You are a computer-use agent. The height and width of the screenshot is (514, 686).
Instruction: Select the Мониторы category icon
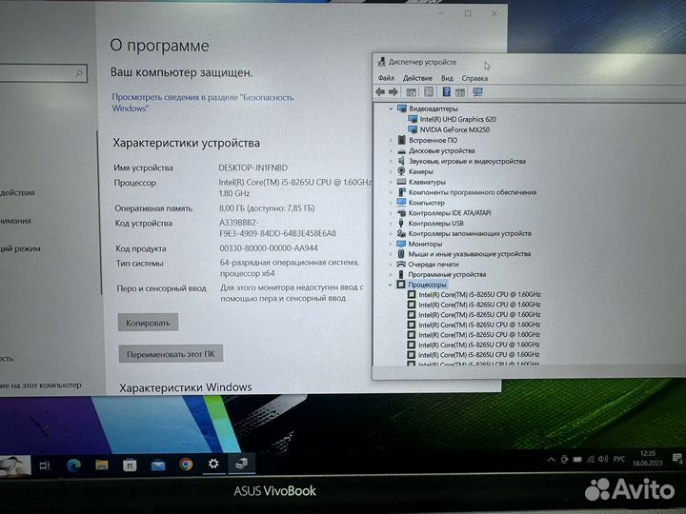pyautogui.click(x=401, y=244)
